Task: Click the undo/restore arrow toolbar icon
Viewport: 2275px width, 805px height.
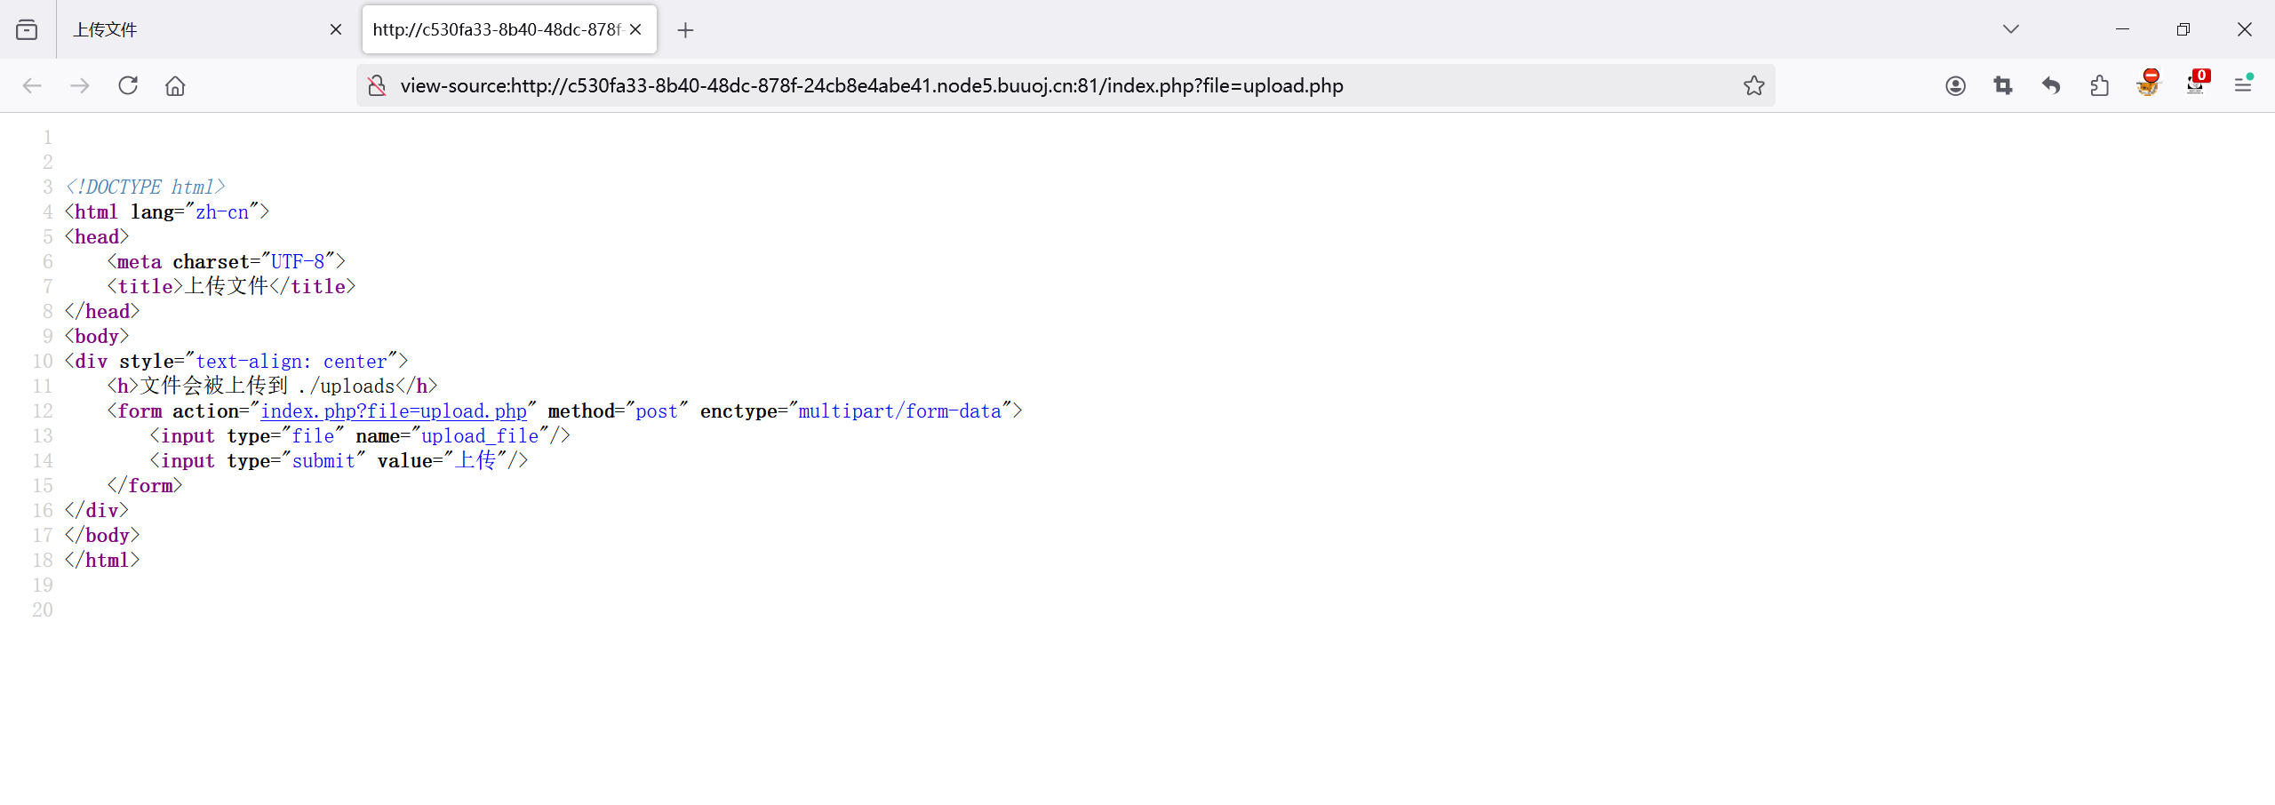Action: click(2050, 85)
